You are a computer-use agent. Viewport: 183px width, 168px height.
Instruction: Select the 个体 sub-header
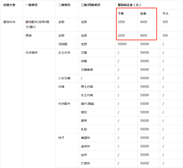click(x=121, y=13)
